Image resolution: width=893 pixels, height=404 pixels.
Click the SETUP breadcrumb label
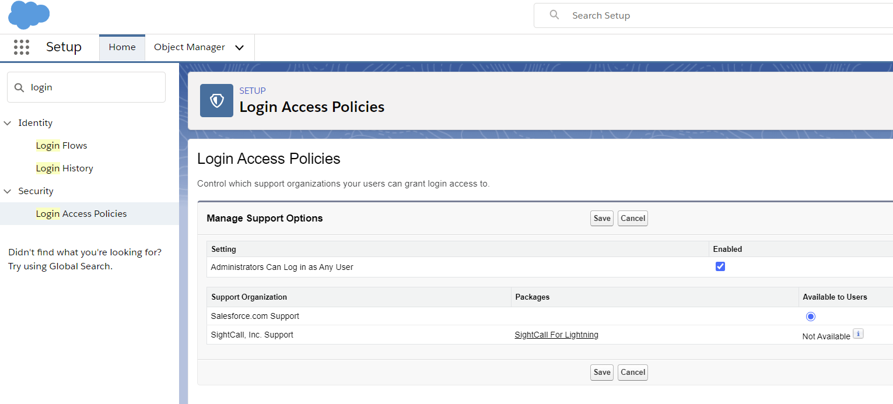[x=253, y=91]
